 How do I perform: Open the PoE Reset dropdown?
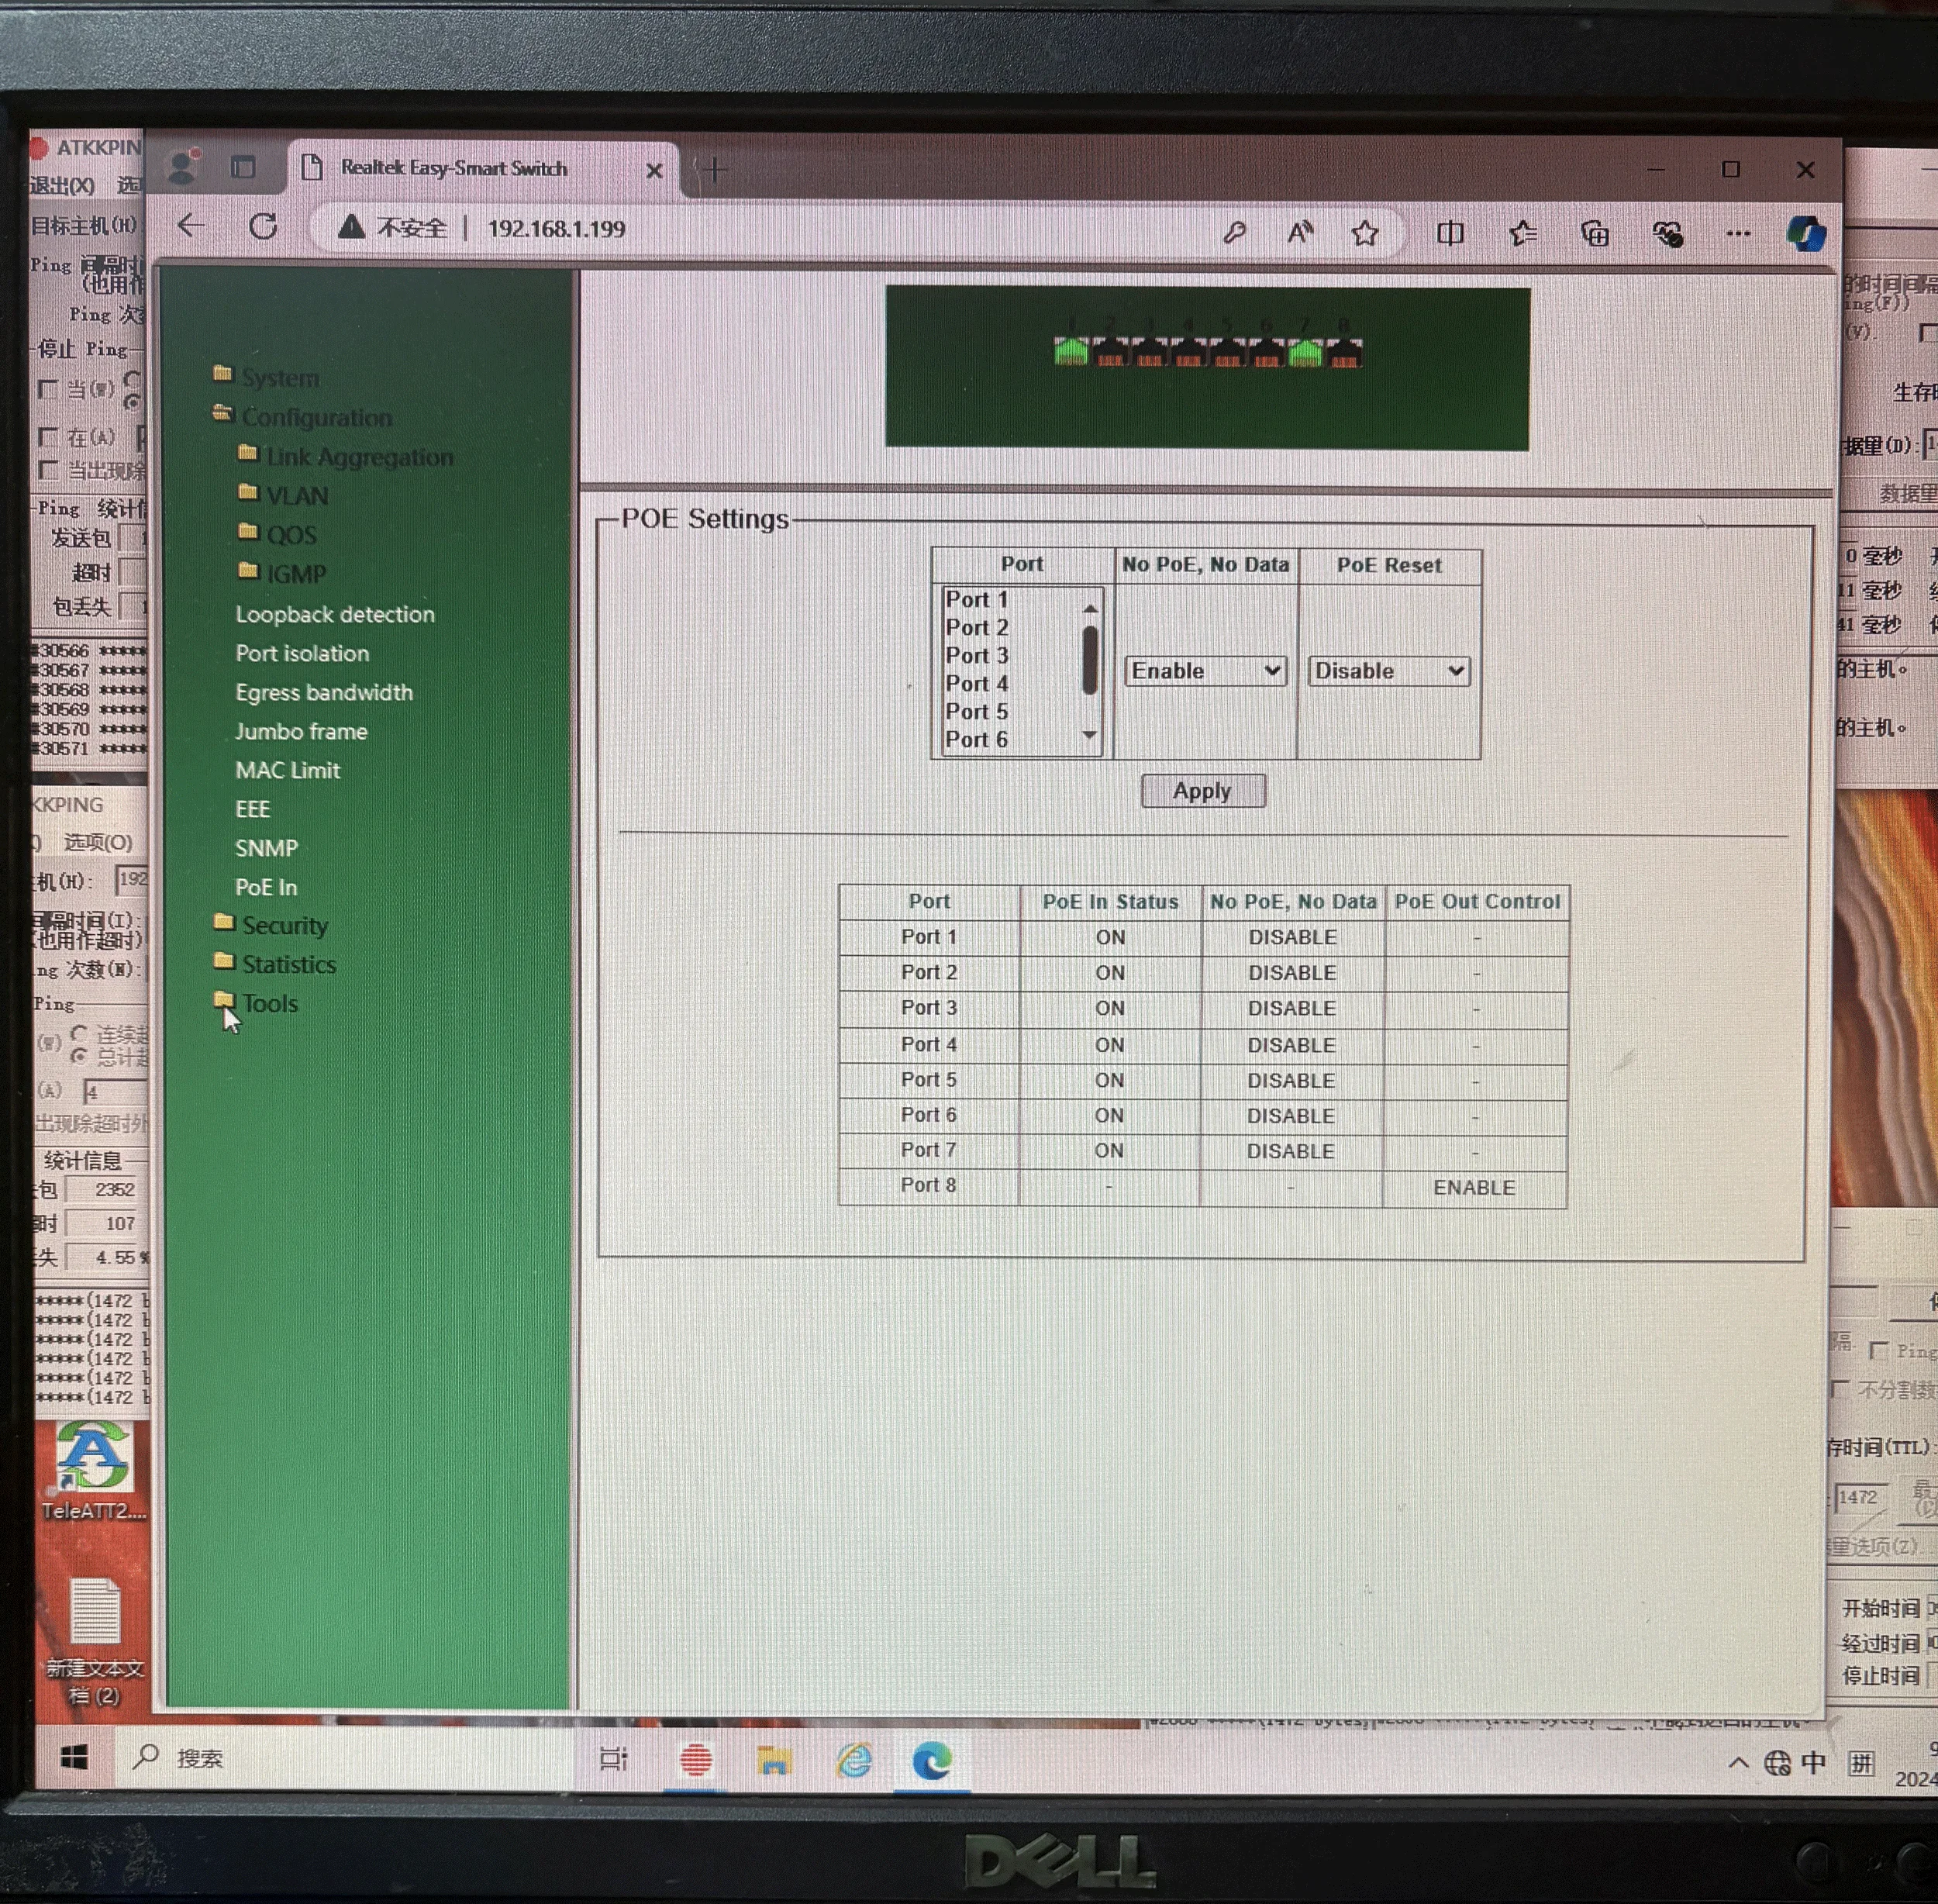(x=1388, y=671)
